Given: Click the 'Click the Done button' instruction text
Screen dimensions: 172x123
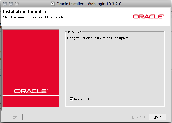Looking at the screenshot, I should pos(34,17).
